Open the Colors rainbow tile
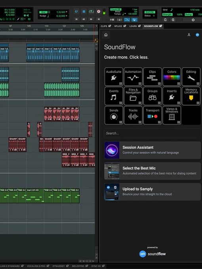 coord(172,76)
